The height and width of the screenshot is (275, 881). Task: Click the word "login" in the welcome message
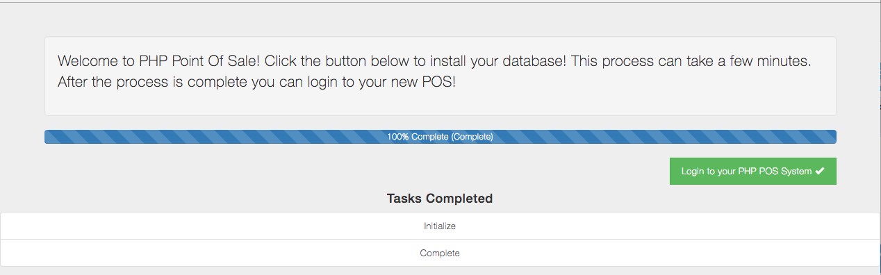click(x=322, y=82)
